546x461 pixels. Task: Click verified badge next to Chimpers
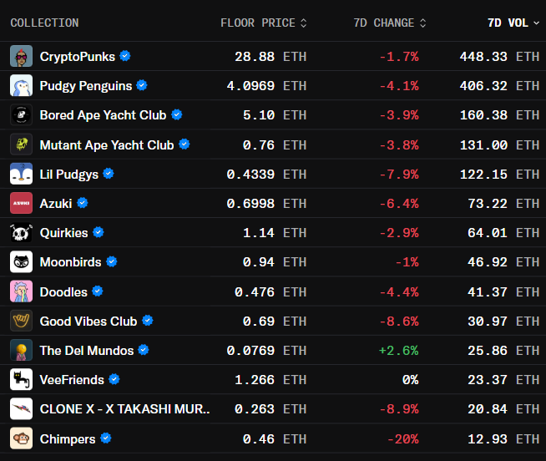(106, 438)
